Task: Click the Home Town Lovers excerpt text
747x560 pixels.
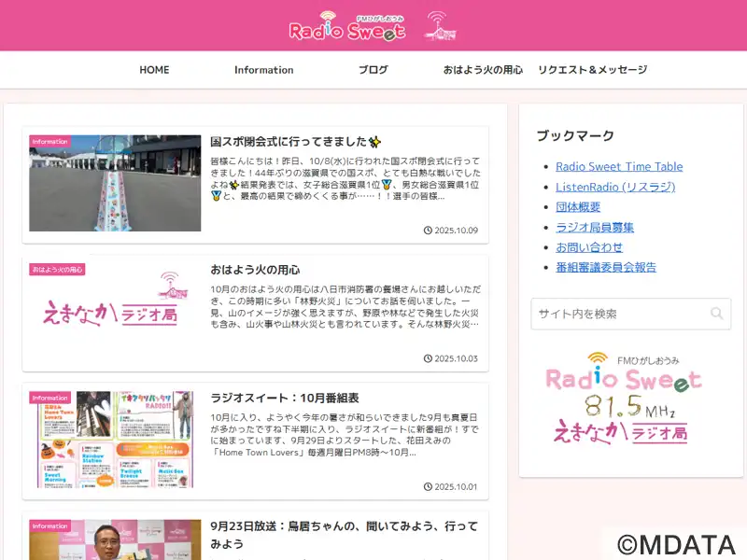Action: pos(344,435)
